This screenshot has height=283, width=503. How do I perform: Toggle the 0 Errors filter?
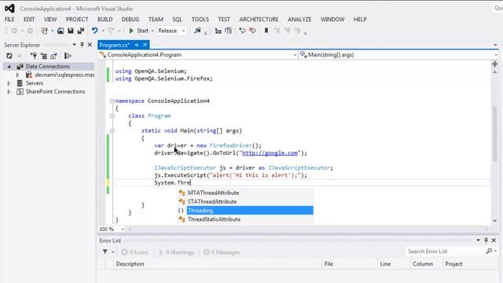click(x=135, y=252)
